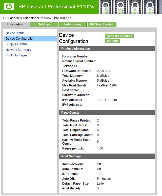The width and height of the screenshot is (162, 196).
Task: Select Firmware Datecode value 20091029
Action: click(x=104, y=71)
